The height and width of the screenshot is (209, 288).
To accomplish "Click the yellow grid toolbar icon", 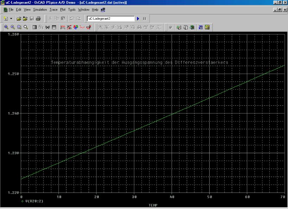I will (x=207, y=27).
